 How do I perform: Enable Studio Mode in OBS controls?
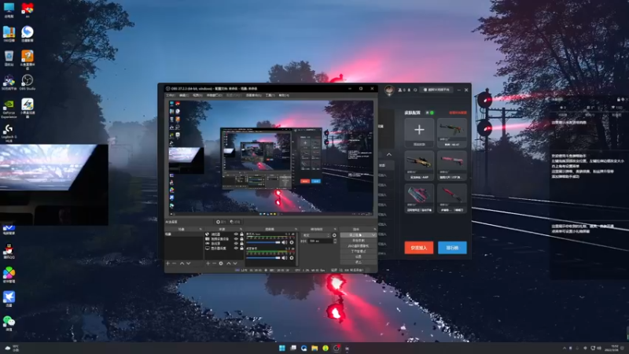[359, 251]
